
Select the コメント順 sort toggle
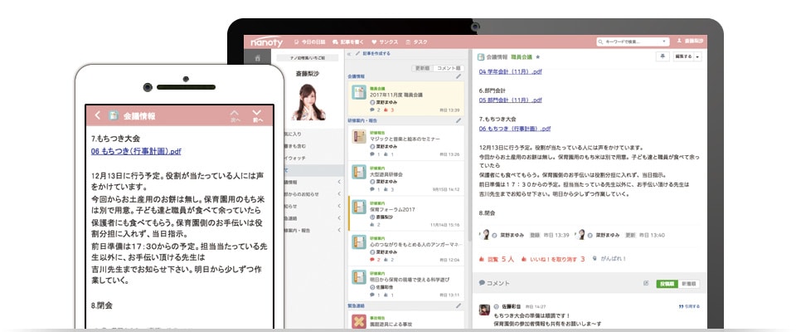[x=448, y=68]
